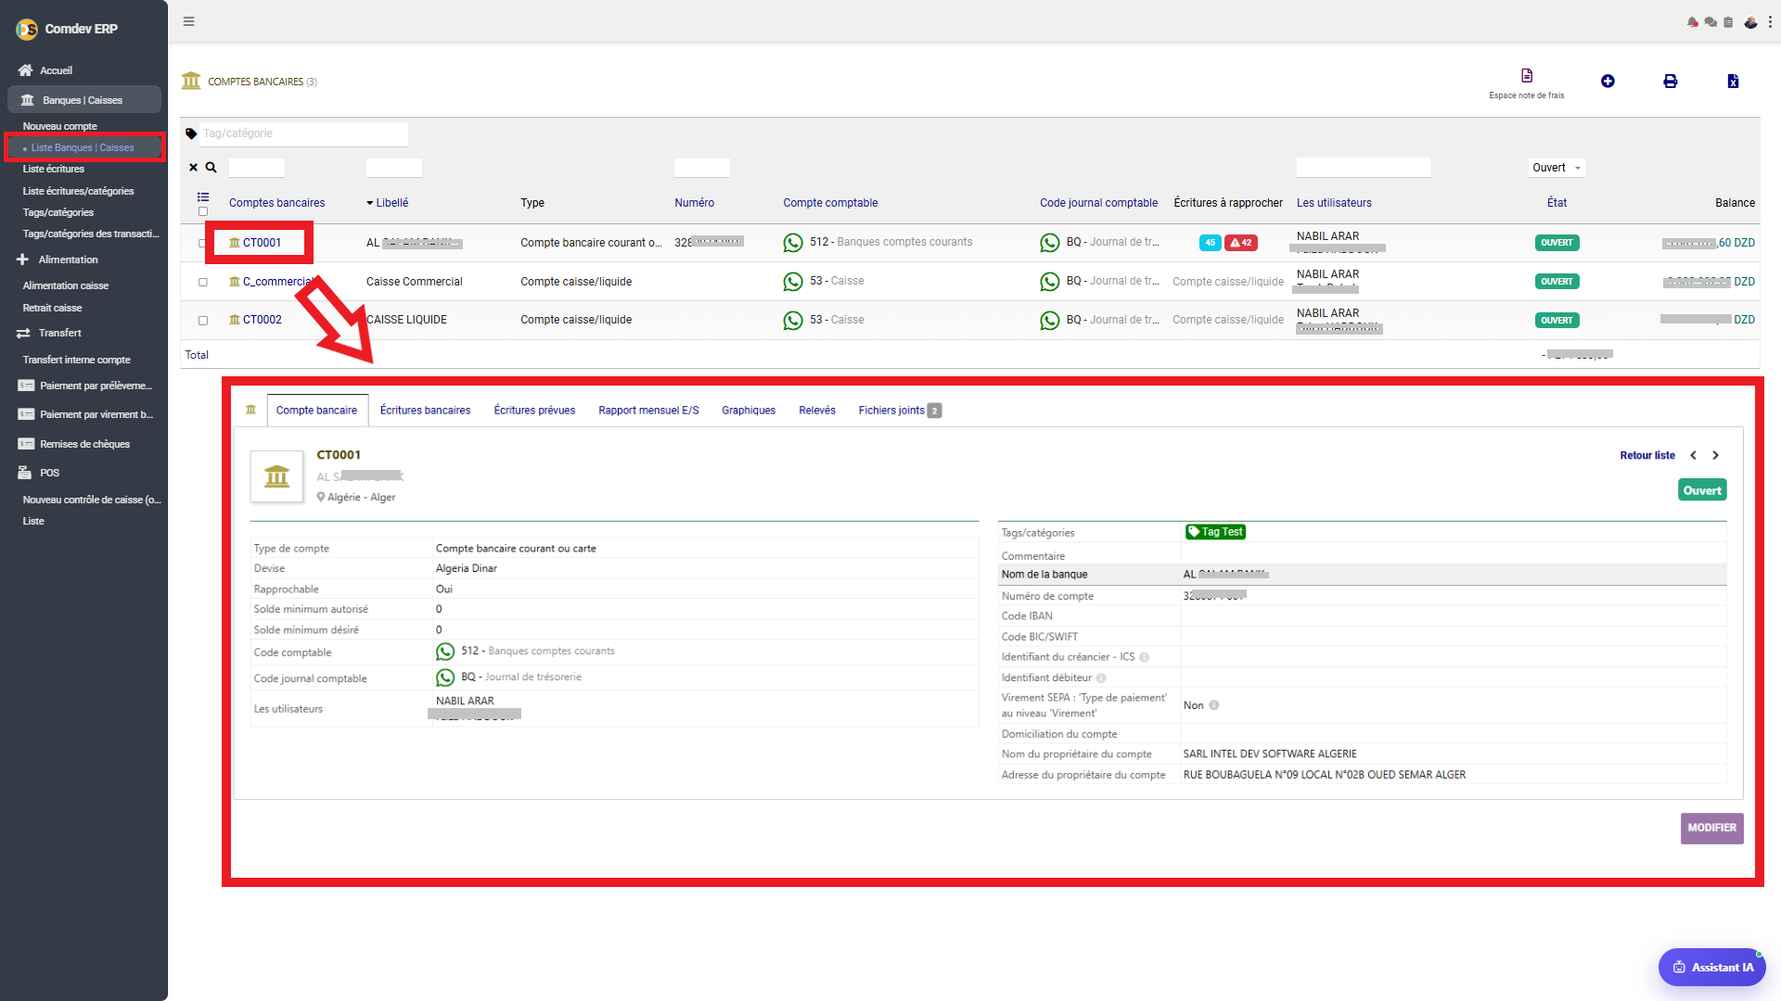Click the Retour liste link

pyautogui.click(x=1647, y=455)
